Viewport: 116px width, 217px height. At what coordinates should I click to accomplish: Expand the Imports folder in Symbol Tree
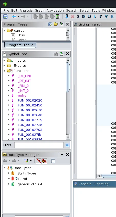tap(5, 60)
